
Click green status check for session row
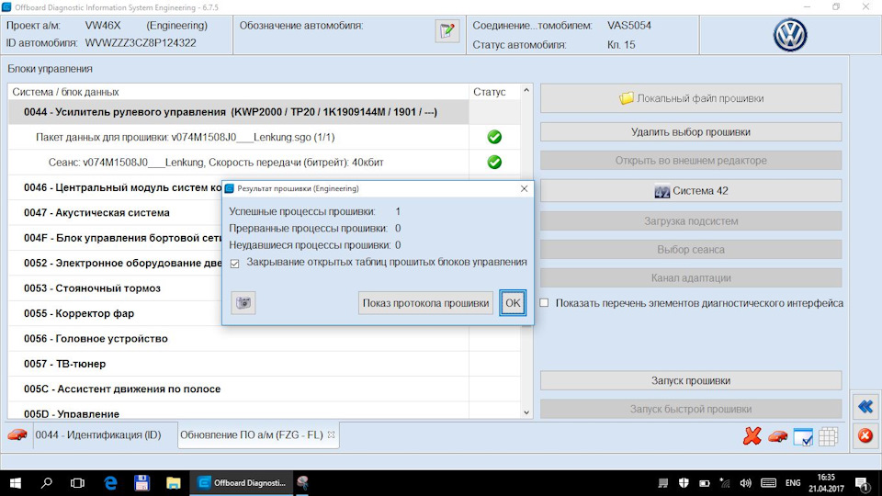point(494,162)
